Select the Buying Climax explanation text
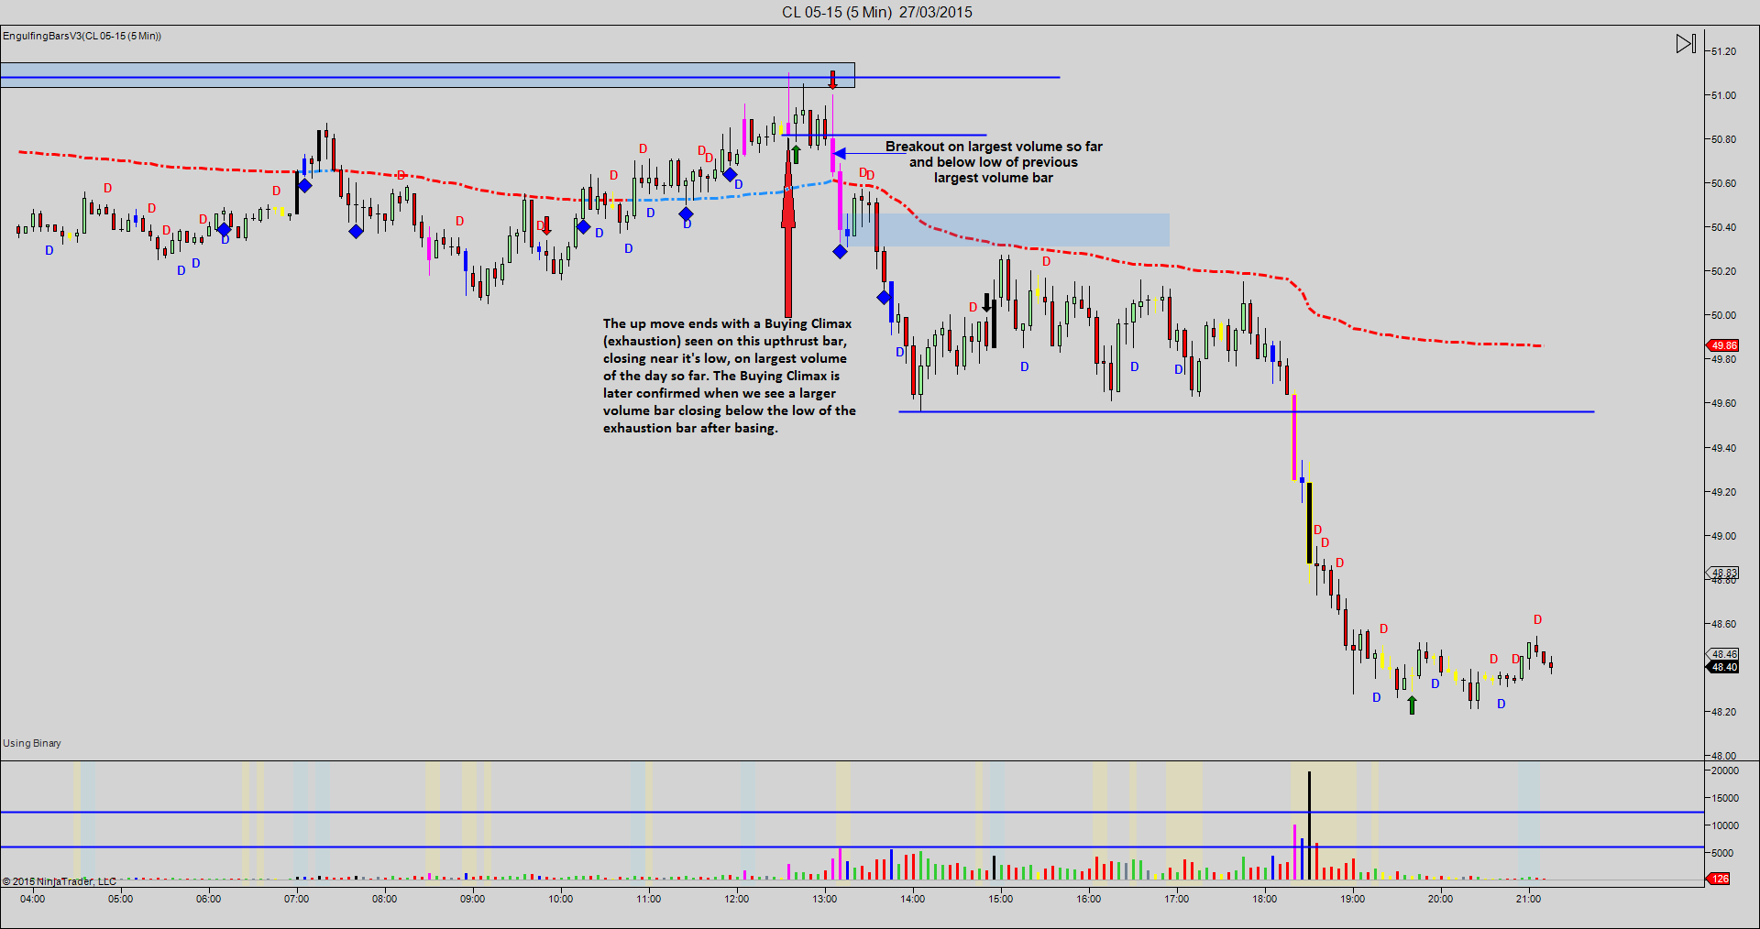The height and width of the screenshot is (929, 1760). tap(729, 376)
